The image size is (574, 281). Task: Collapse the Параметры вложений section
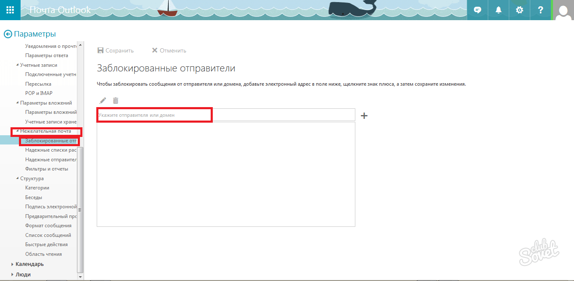(18, 103)
